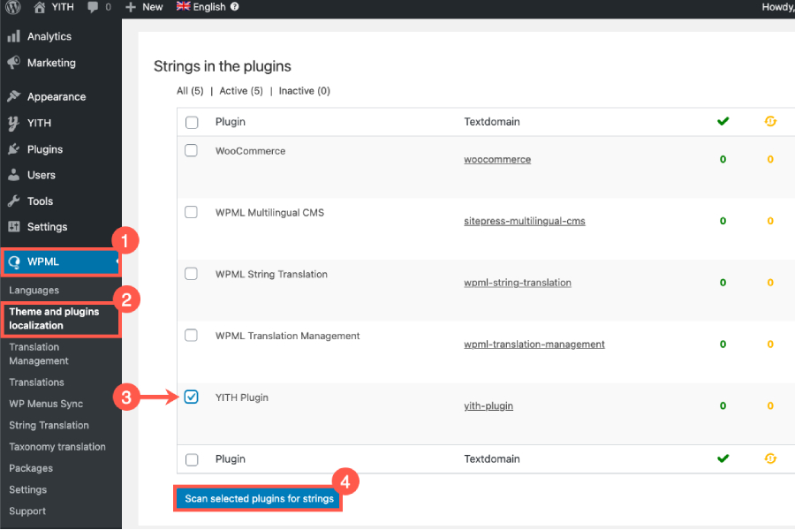Viewport: 795px width, 530px height.
Task: Click the help question mark beside English
Action: pos(234,6)
